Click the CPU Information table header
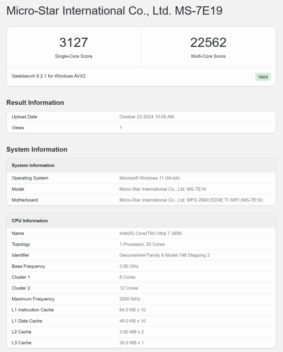 point(30,221)
